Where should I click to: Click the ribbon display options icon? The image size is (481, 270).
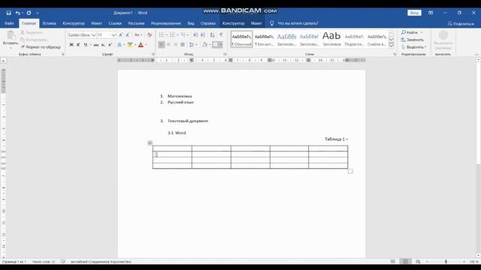coord(431,13)
